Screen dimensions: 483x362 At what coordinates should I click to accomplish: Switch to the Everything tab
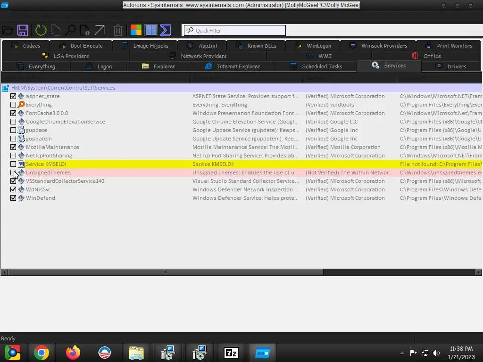click(36, 66)
